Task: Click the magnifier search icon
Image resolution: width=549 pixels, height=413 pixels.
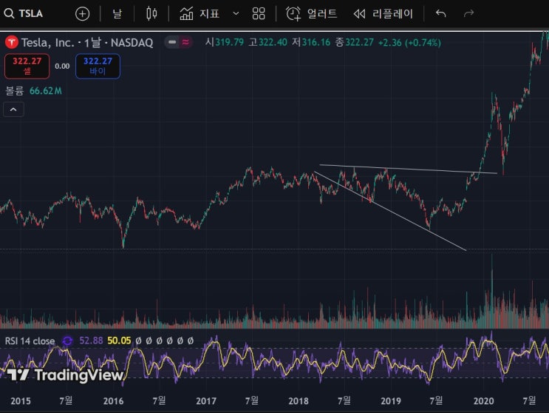Action: pyautogui.click(x=9, y=13)
